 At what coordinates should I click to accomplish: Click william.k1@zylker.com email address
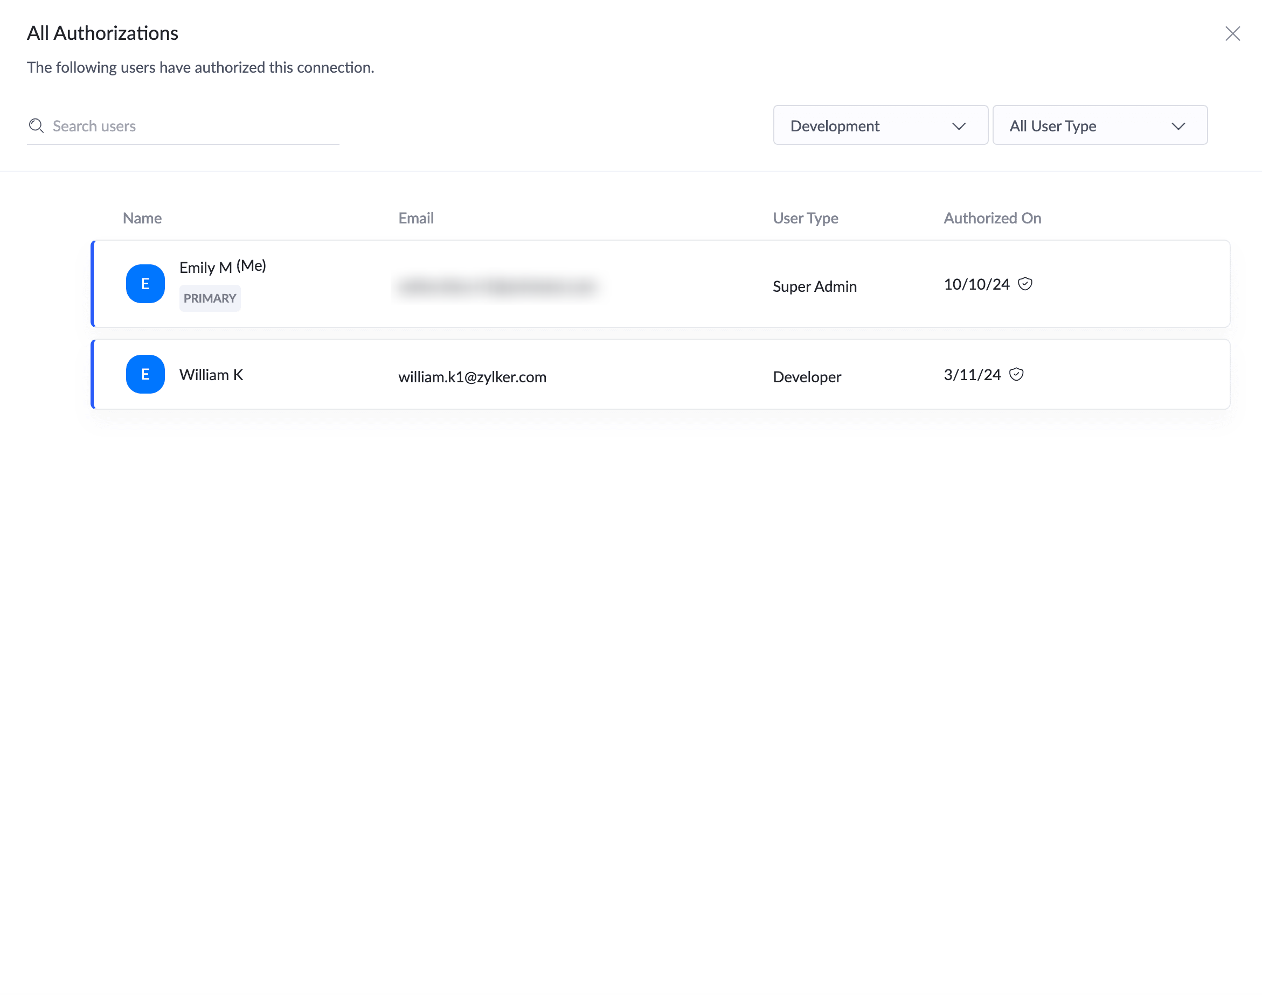coord(472,377)
